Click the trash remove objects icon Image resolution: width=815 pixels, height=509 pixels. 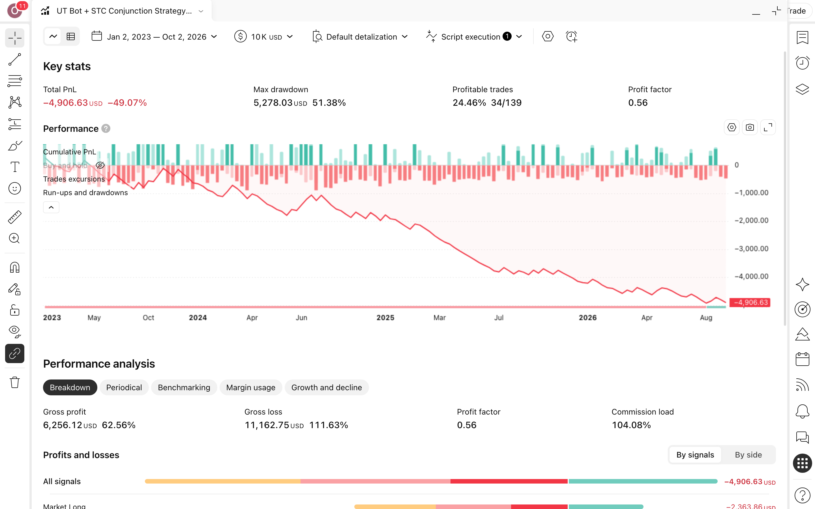click(15, 382)
